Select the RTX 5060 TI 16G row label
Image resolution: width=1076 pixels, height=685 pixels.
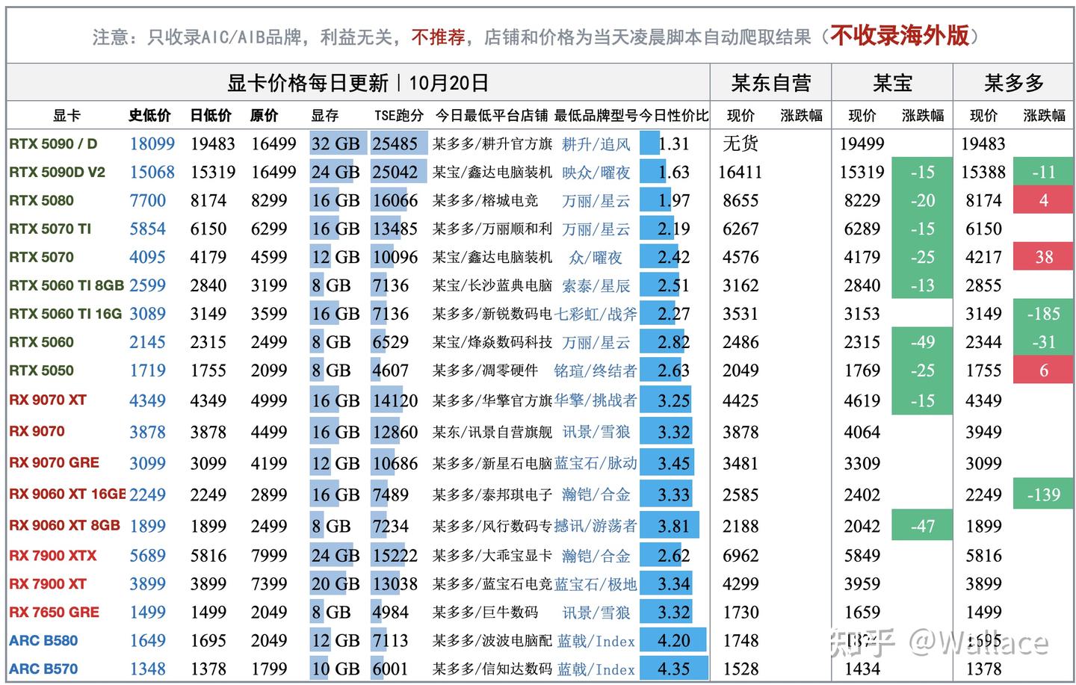click(x=66, y=314)
